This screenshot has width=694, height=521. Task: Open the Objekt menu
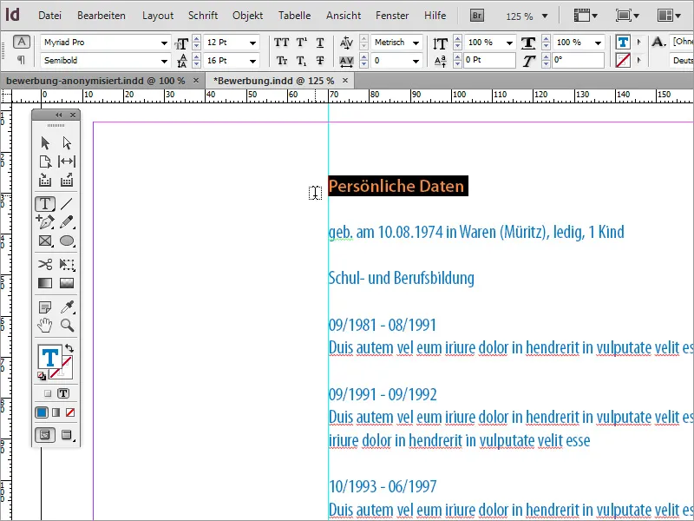pos(247,16)
